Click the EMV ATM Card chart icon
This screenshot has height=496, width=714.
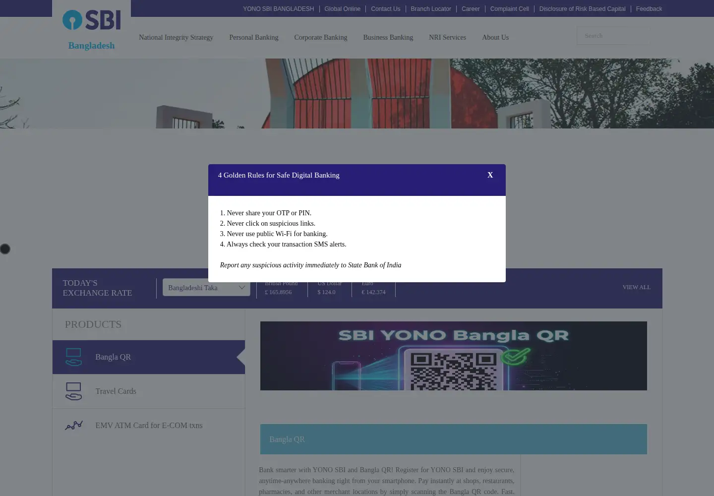pyautogui.click(x=73, y=426)
